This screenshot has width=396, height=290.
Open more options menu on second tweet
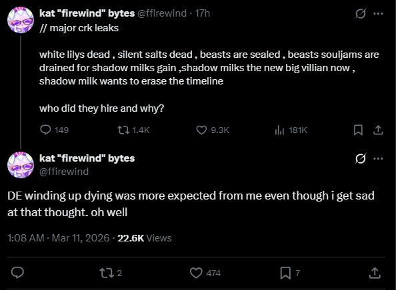(x=378, y=158)
